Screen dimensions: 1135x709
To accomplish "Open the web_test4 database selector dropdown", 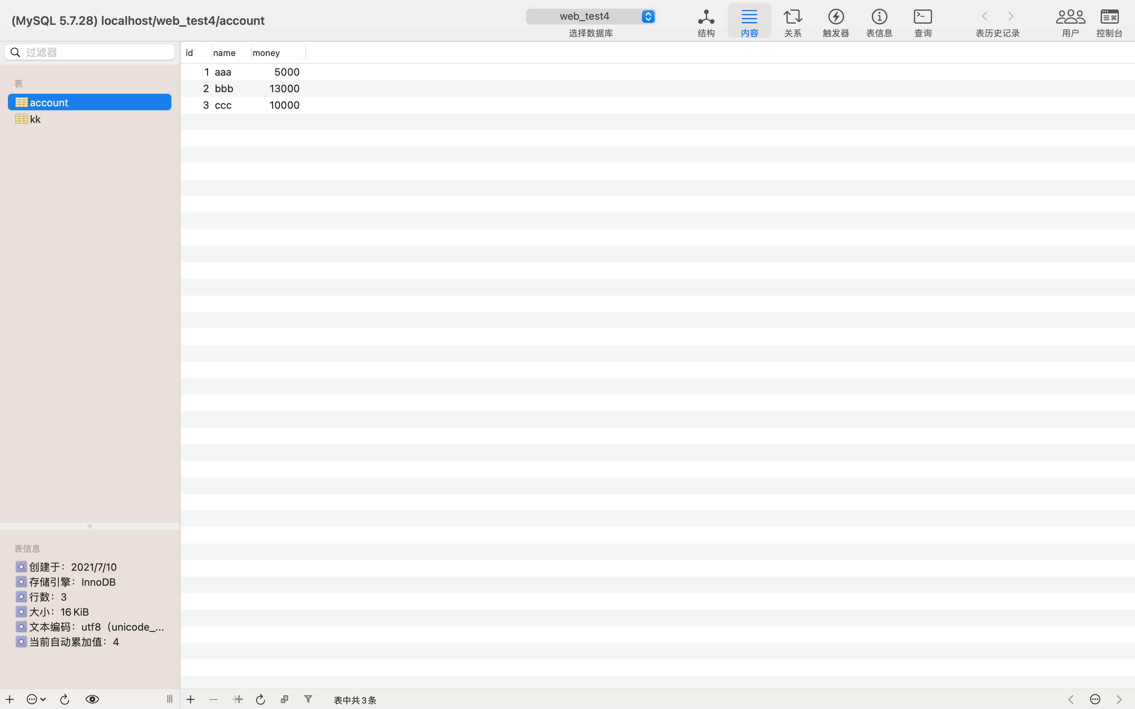I will tap(590, 17).
